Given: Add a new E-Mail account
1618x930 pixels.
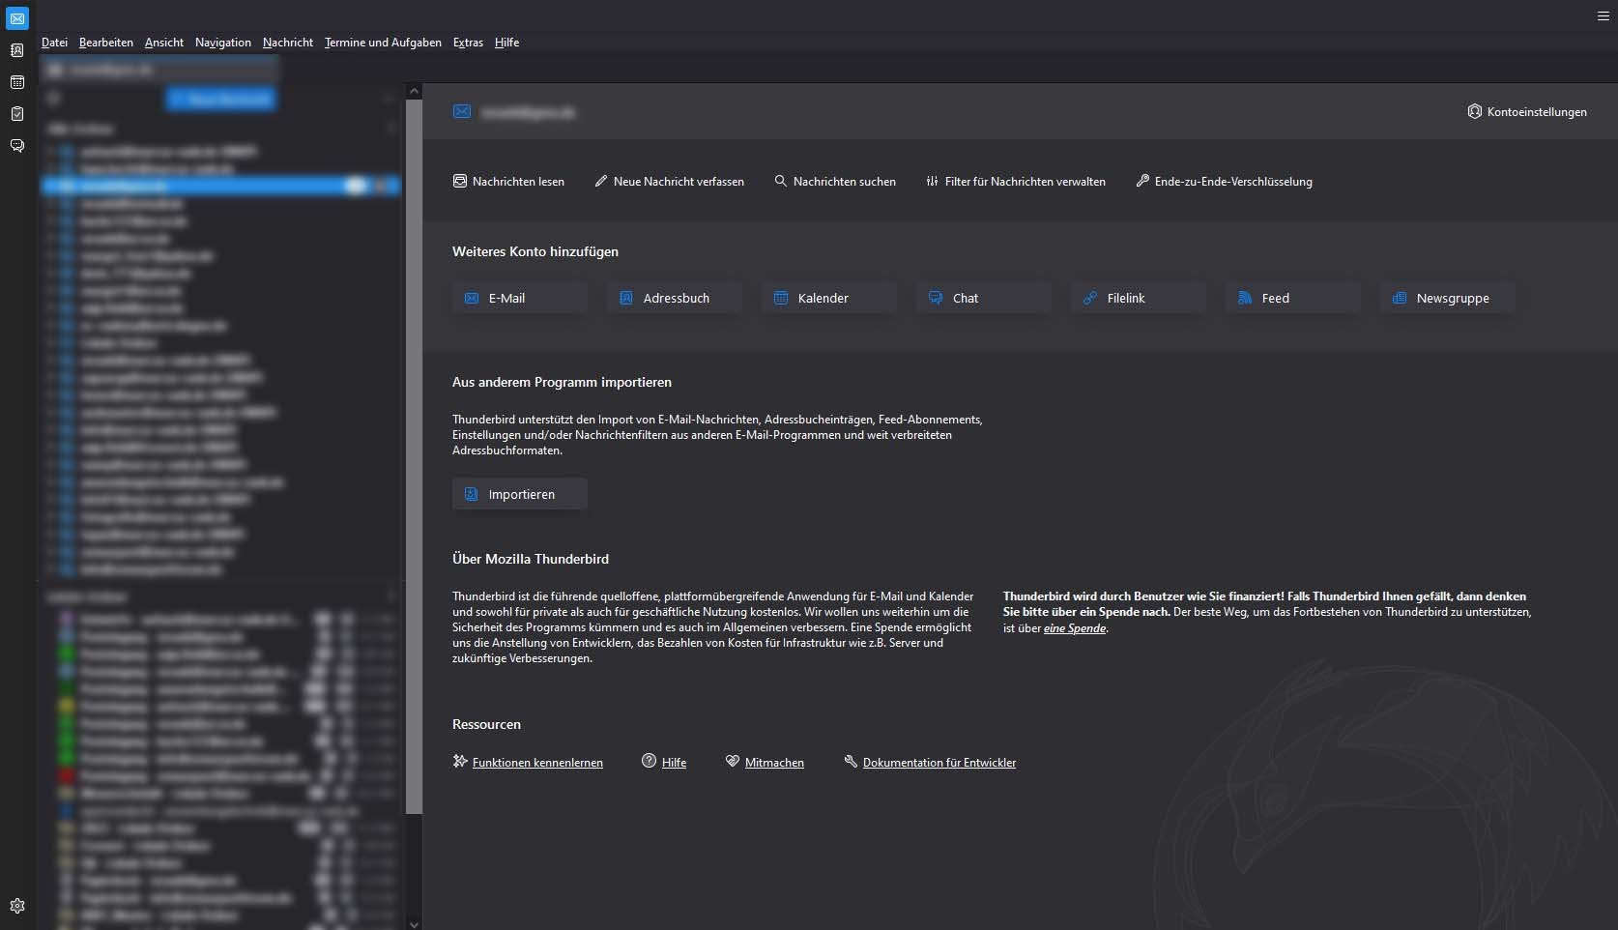Looking at the screenshot, I should tap(520, 298).
